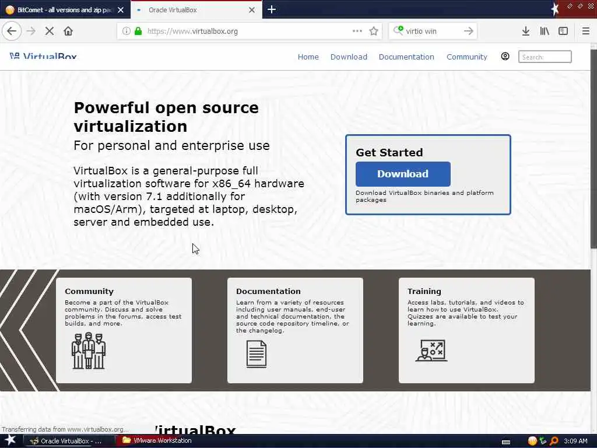
Task: Select the Oracle VirtualBox tab
Action: [196, 10]
